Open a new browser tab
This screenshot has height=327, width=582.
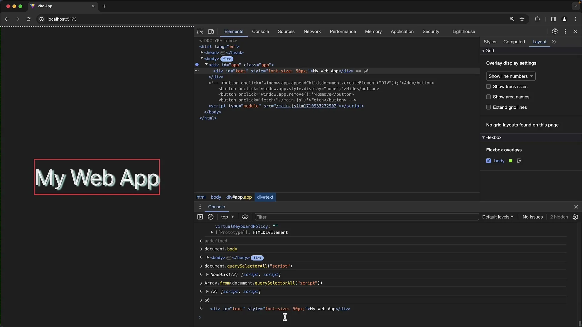click(x=104, y=6)
